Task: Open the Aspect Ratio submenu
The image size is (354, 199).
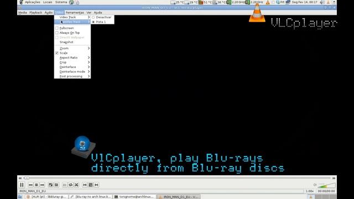Action: pos(72,57)
